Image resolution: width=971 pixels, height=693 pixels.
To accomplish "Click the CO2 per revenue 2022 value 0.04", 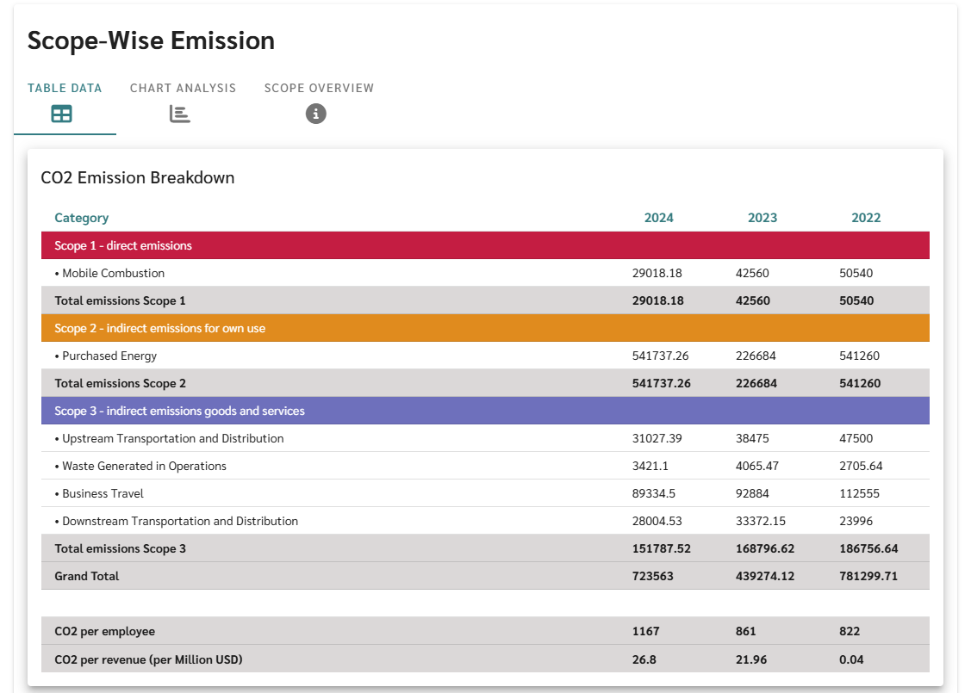I will pos(851,659).
